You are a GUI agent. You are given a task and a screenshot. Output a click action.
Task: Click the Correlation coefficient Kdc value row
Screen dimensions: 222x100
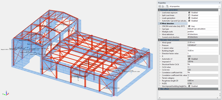coord(203,75)
